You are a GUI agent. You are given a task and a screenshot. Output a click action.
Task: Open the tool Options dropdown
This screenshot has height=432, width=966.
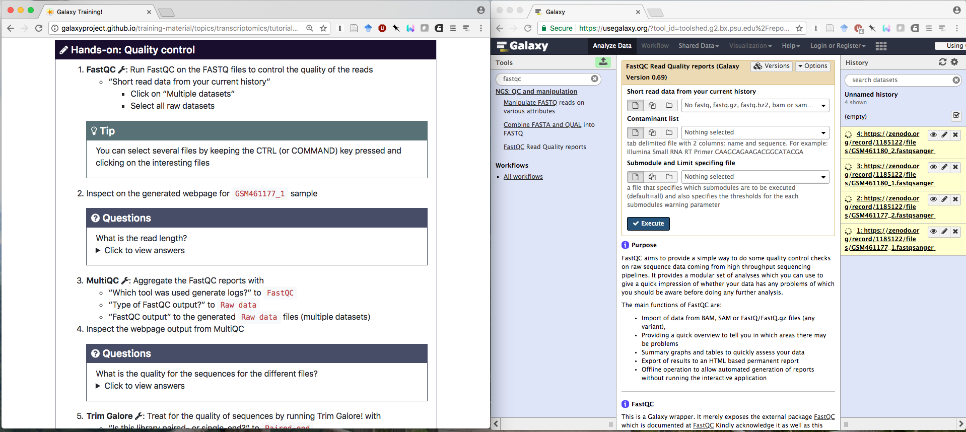pyautogui.click(x=813, y=66)
